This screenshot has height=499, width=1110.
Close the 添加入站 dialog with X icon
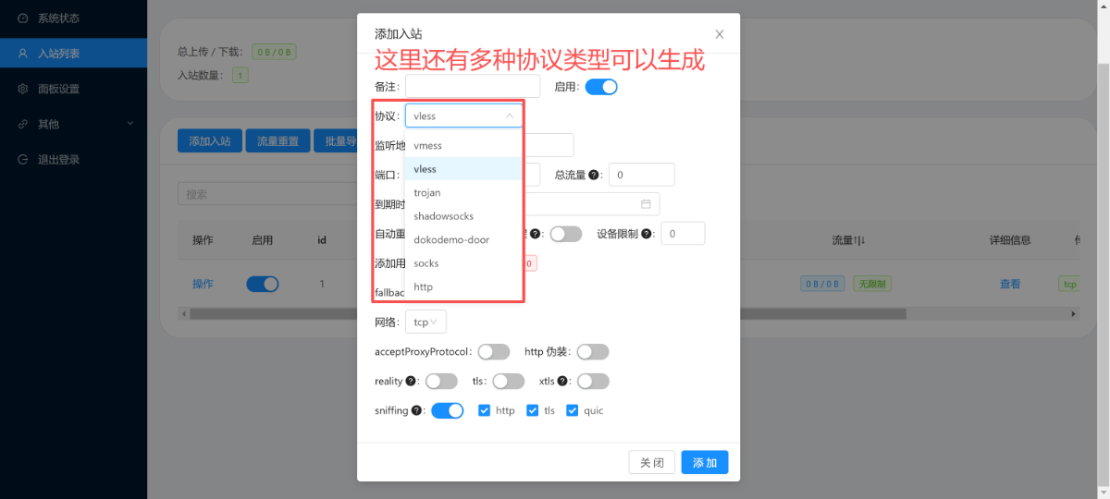(x=719, y=34)
